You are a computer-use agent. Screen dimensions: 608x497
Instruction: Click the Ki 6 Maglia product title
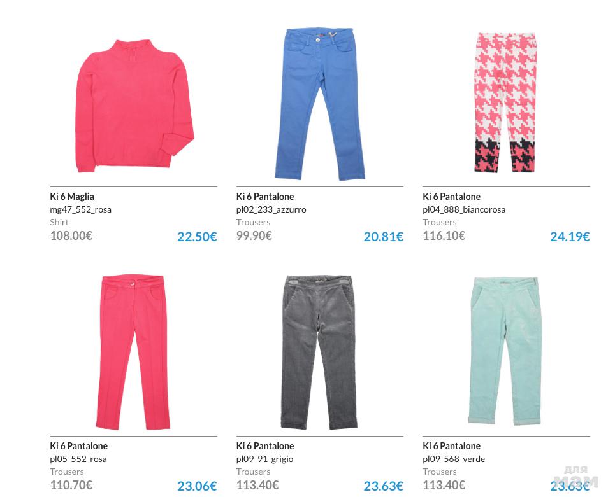72,196
